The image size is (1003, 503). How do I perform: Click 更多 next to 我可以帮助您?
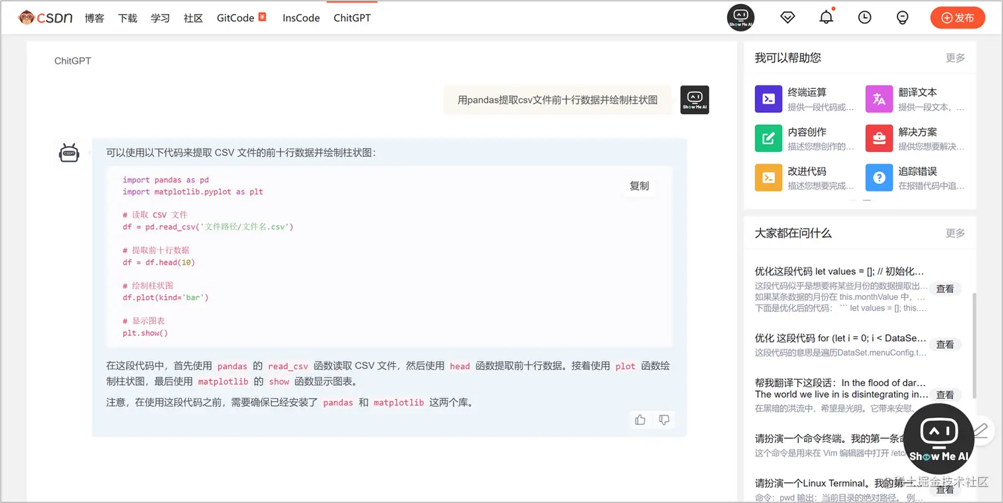click(x=955, y=58)
